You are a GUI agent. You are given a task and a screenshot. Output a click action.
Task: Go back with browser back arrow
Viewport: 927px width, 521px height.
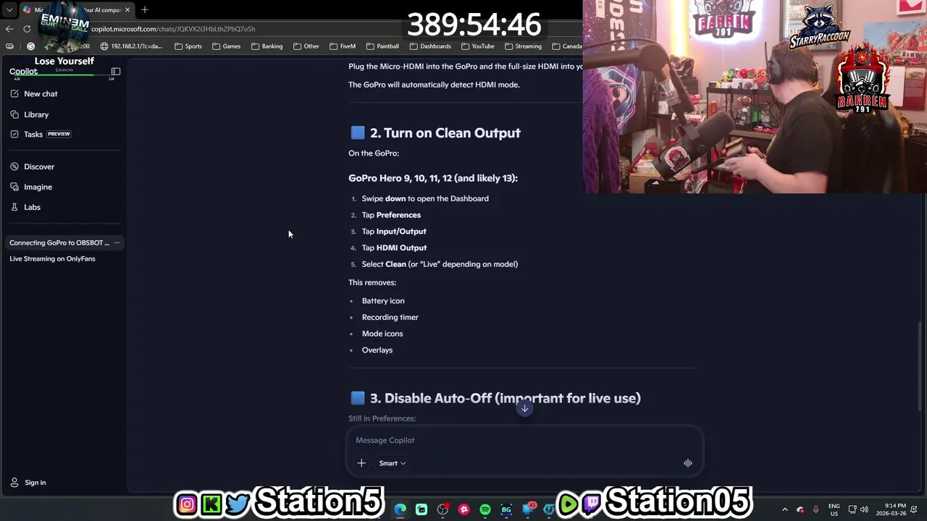9,29
